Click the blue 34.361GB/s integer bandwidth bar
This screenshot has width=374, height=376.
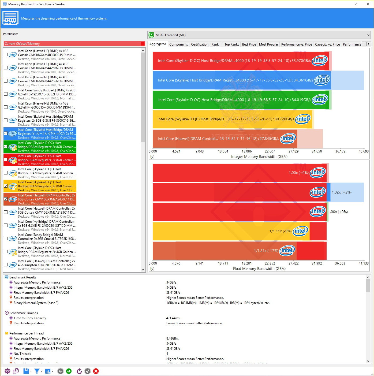pyautogui.click(x=242, y=80)
